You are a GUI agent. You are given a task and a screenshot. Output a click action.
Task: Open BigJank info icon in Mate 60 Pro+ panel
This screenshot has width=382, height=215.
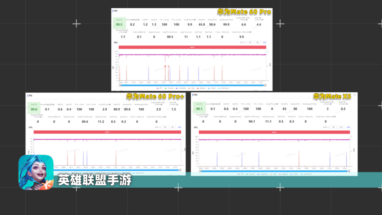coord(41,117)
